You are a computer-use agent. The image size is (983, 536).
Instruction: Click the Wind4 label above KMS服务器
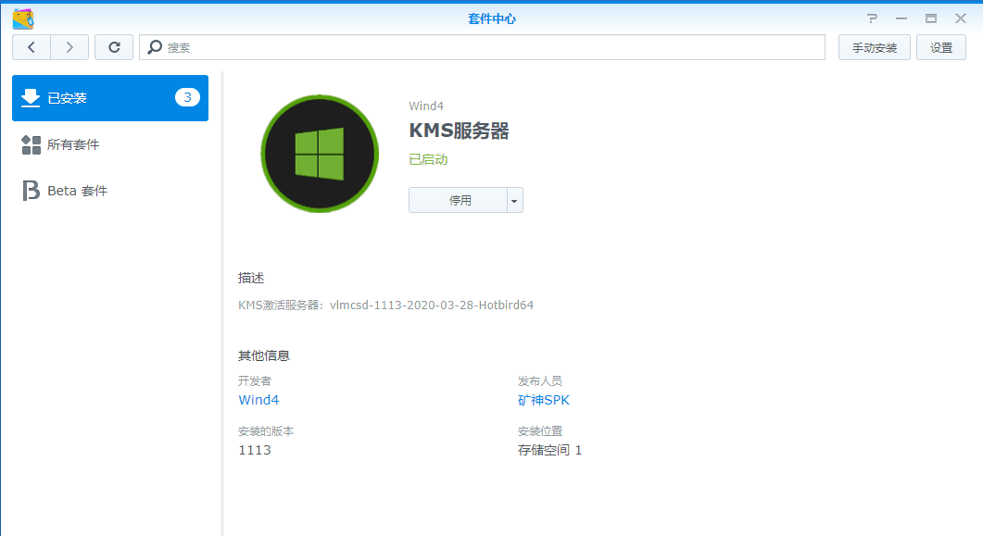point(426,106)
